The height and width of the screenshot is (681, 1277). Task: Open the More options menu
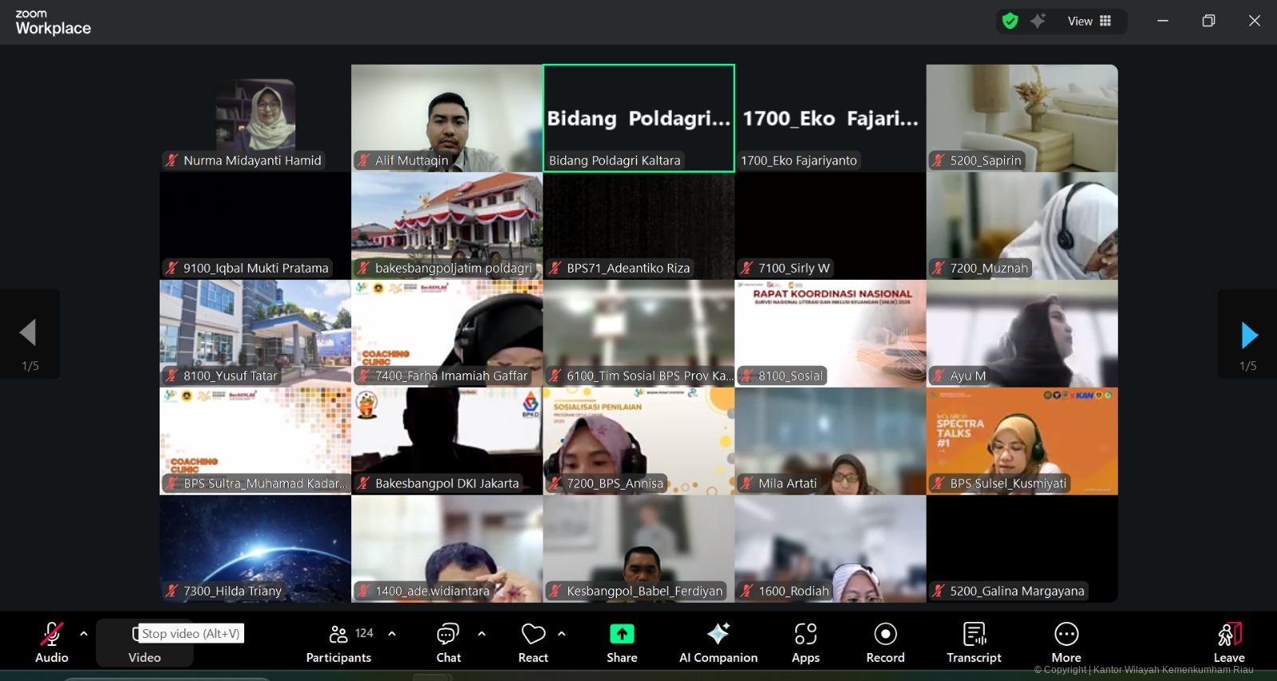(1065, 643)
